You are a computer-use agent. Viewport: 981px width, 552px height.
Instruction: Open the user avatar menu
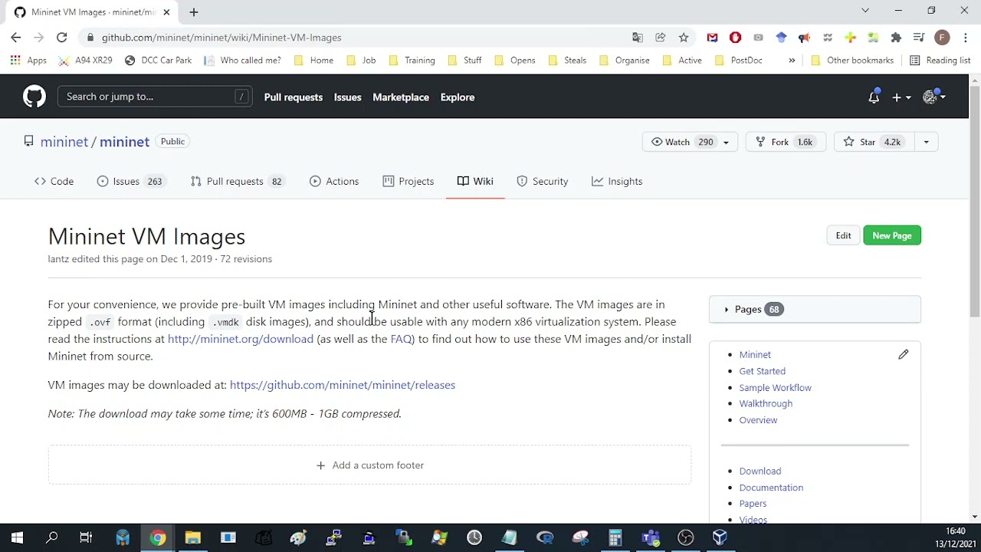[x=934, y=97]
